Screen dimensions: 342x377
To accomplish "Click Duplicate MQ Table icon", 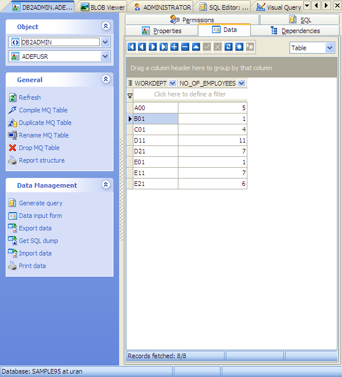I will tap(13, 123).
